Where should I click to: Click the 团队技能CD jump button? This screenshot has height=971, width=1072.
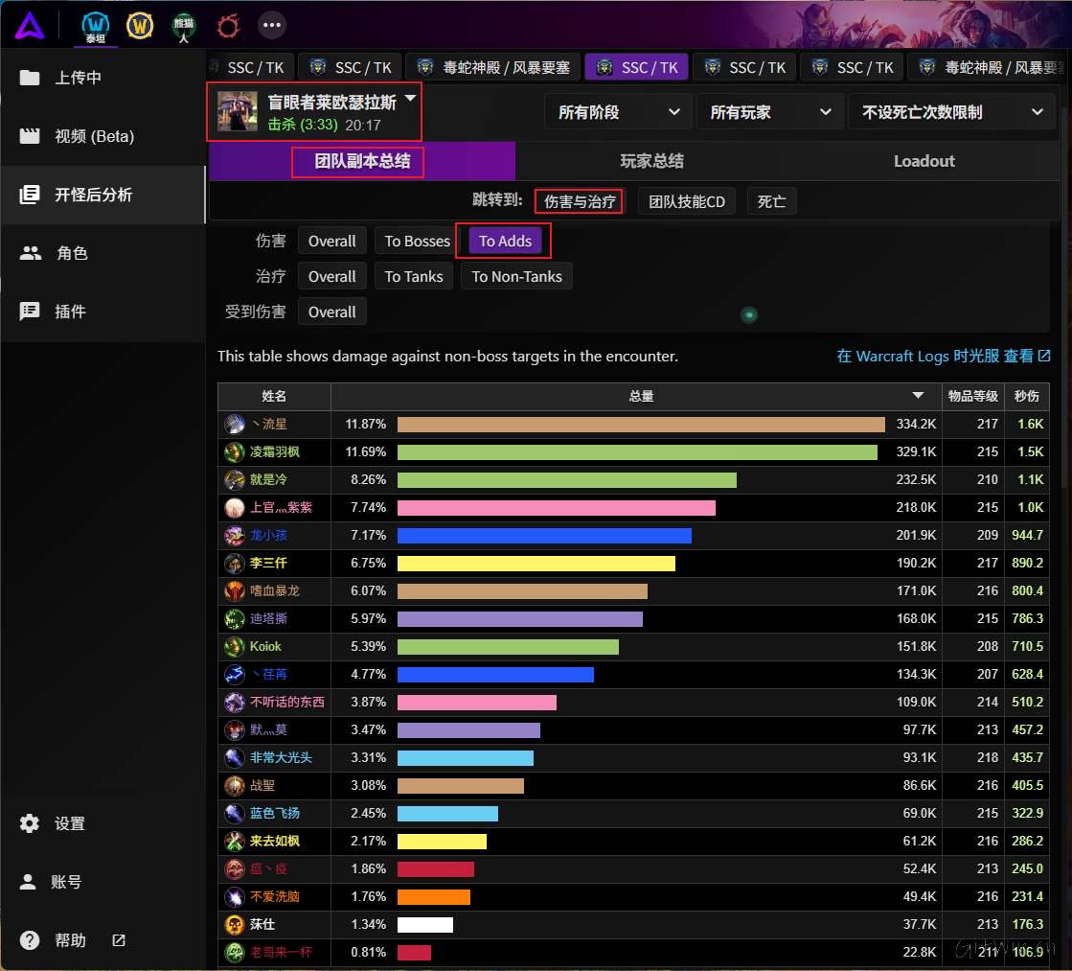coord(686,200)
